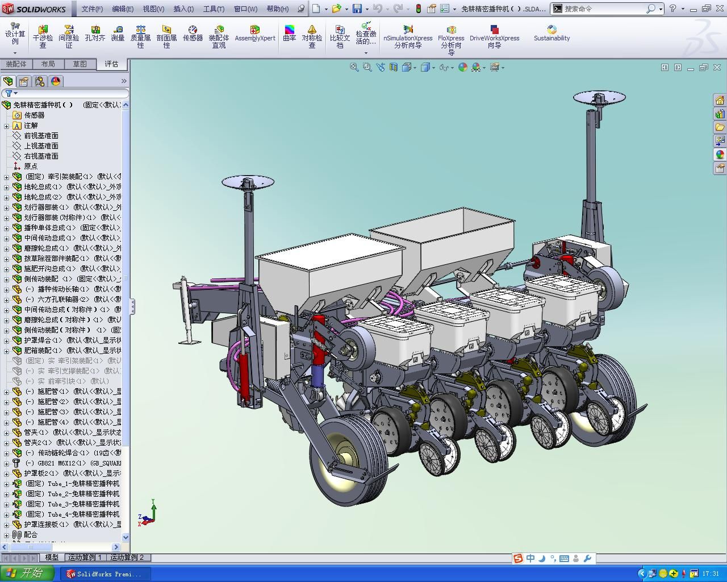Expand the 播种单体总成<1> node
Image resolution: width=727 pixels, height=582 pixels.
(x=6, y=228)
